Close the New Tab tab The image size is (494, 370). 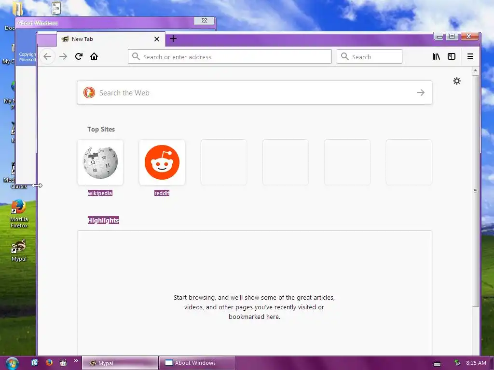(x=157, y=39)
